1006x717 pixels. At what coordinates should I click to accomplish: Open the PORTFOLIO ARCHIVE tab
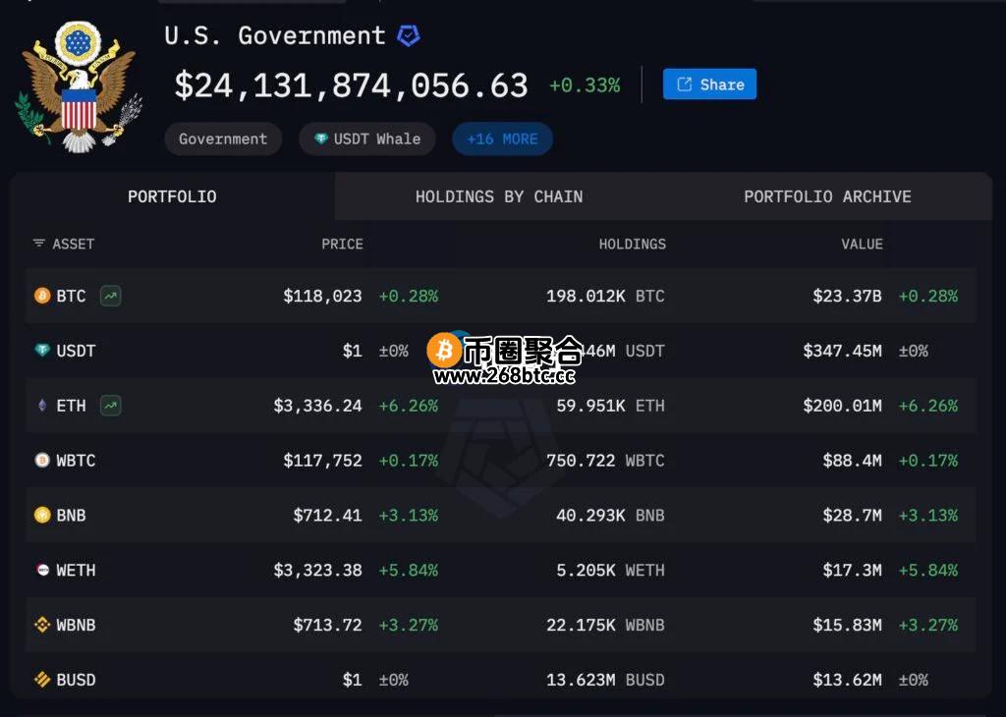pos(827,196)
